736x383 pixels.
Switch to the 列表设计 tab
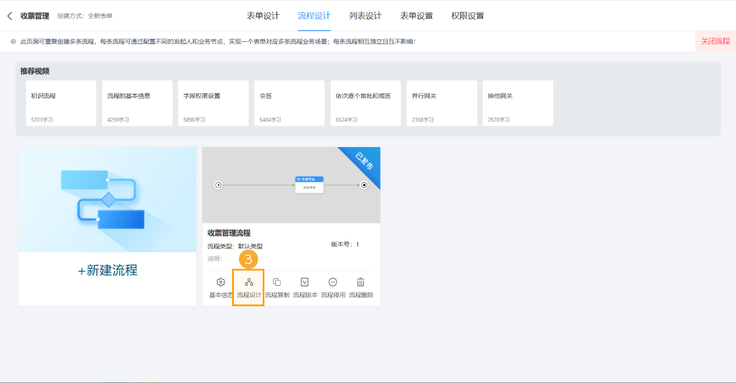point(366,15)
